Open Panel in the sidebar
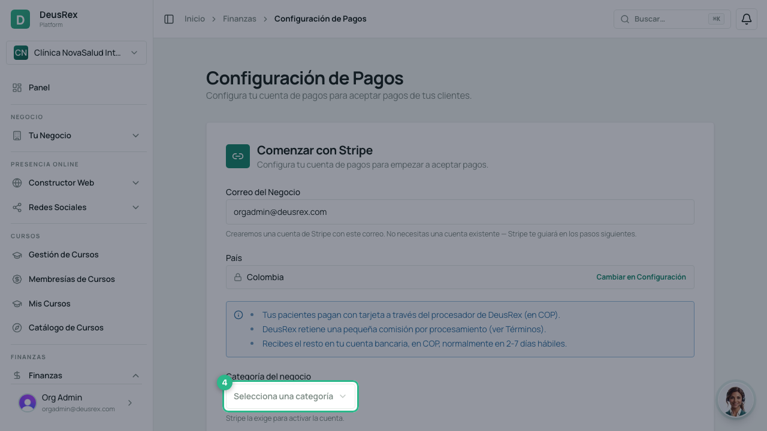Viewport: 767px width, 431px height. pyautogui.click(x=76, y=87)
